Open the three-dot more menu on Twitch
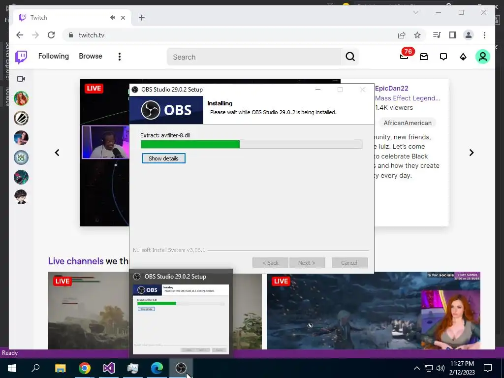The image size is (504, 378). [120, 57]
